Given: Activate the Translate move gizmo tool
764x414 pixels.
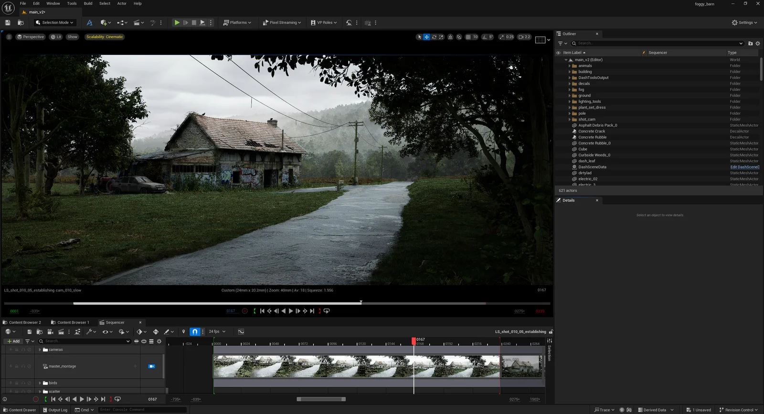Looking at the screenshot, I should coord(427,37).
